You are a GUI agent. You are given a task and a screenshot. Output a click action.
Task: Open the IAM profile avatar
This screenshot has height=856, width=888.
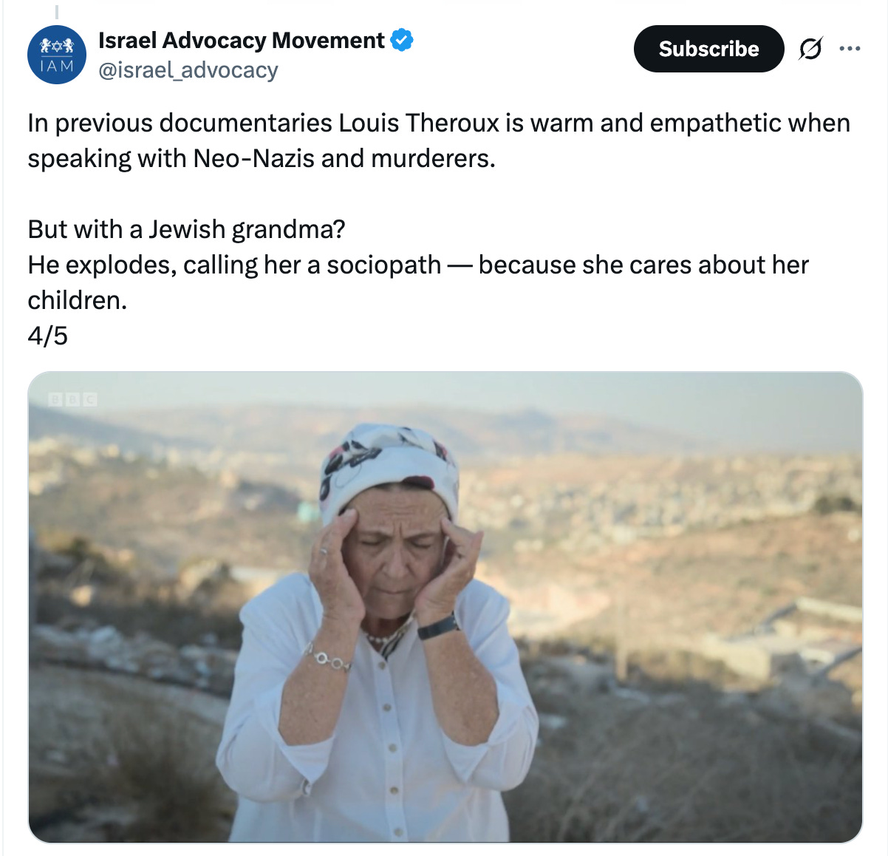point(57,55)
